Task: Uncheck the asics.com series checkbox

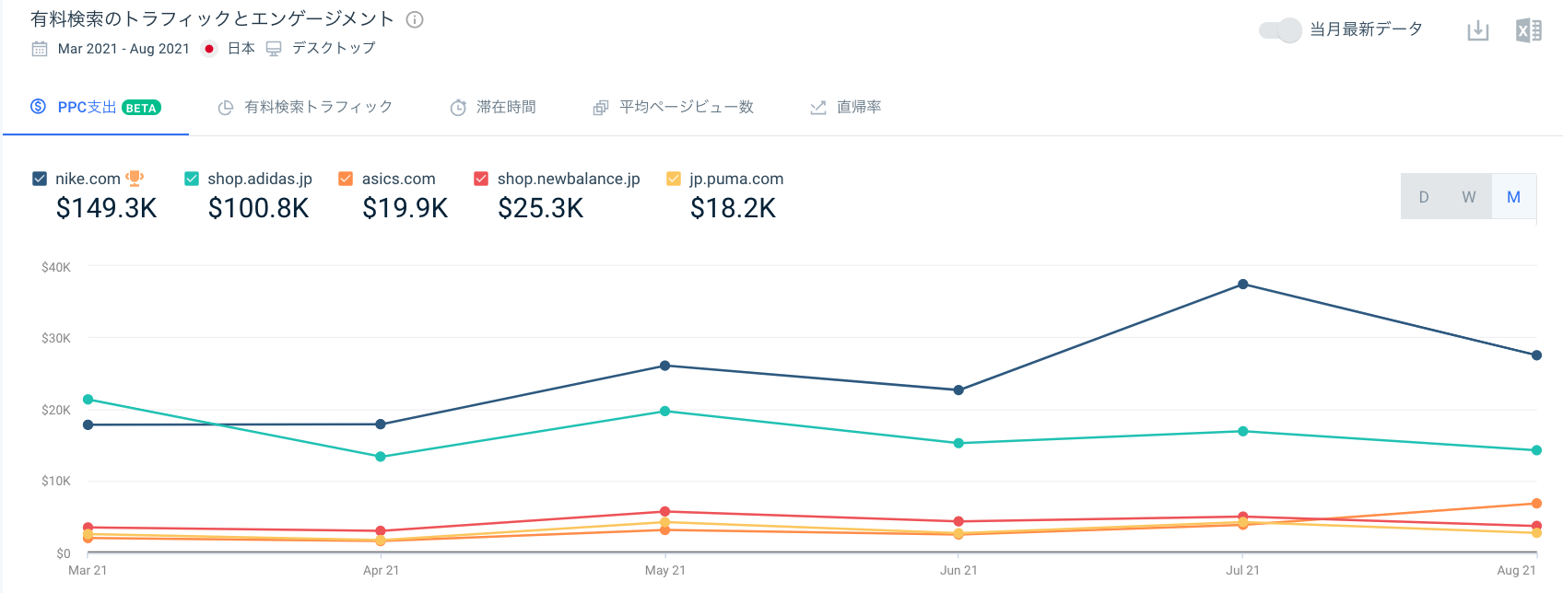Action: (x=346, y=179)
